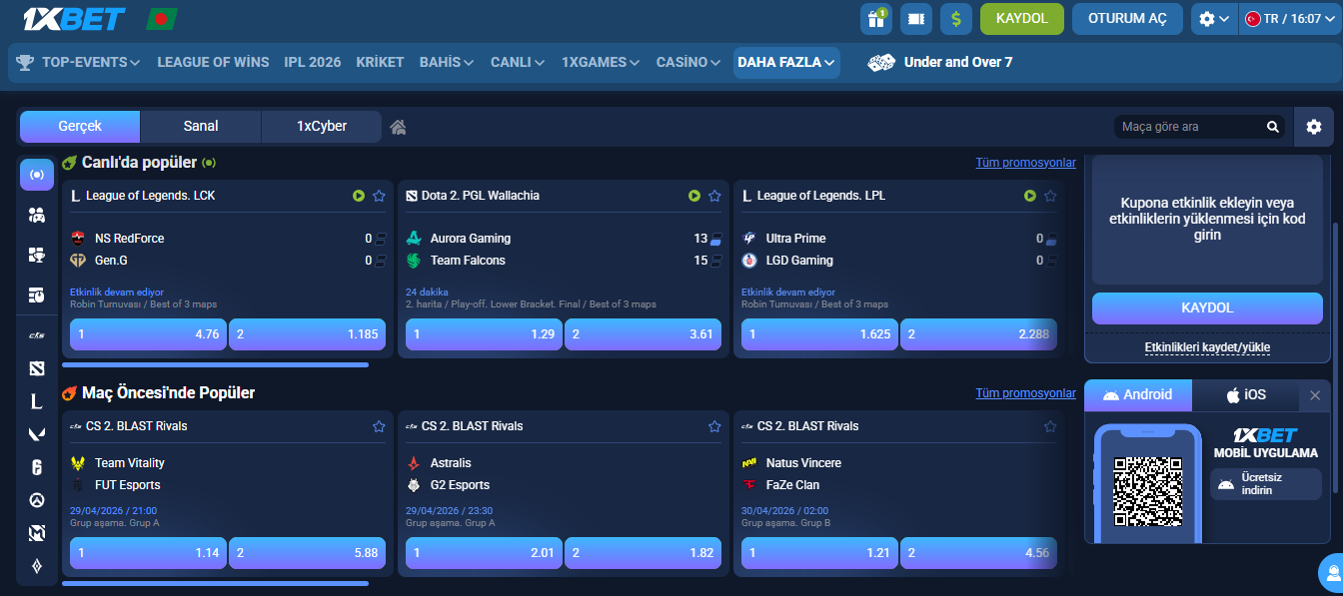The image size is (1343, 596).
Task: Click the KAYDOL button in bet slip
Action: coord(1207,308)
